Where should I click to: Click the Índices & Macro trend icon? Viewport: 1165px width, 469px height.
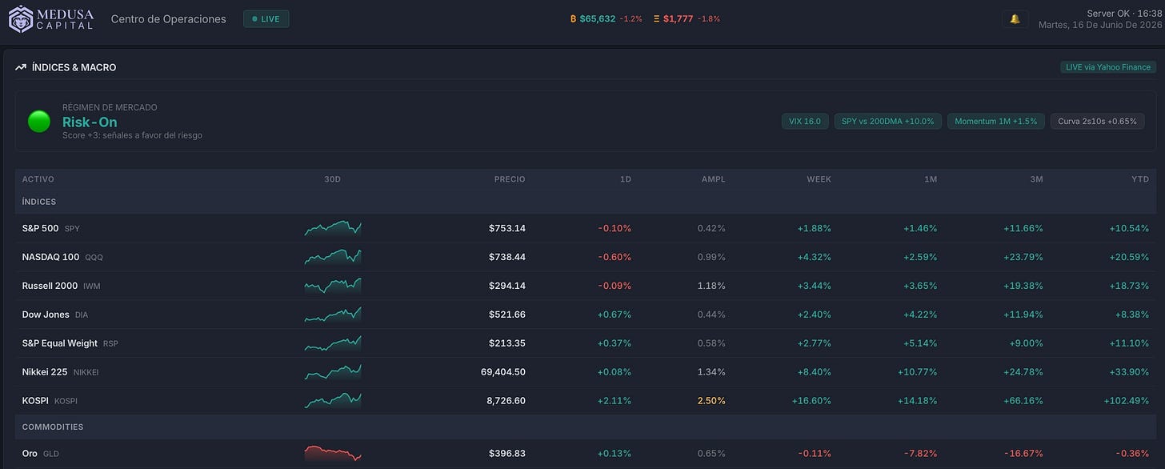pyautogui.click(x=21, y=67)
